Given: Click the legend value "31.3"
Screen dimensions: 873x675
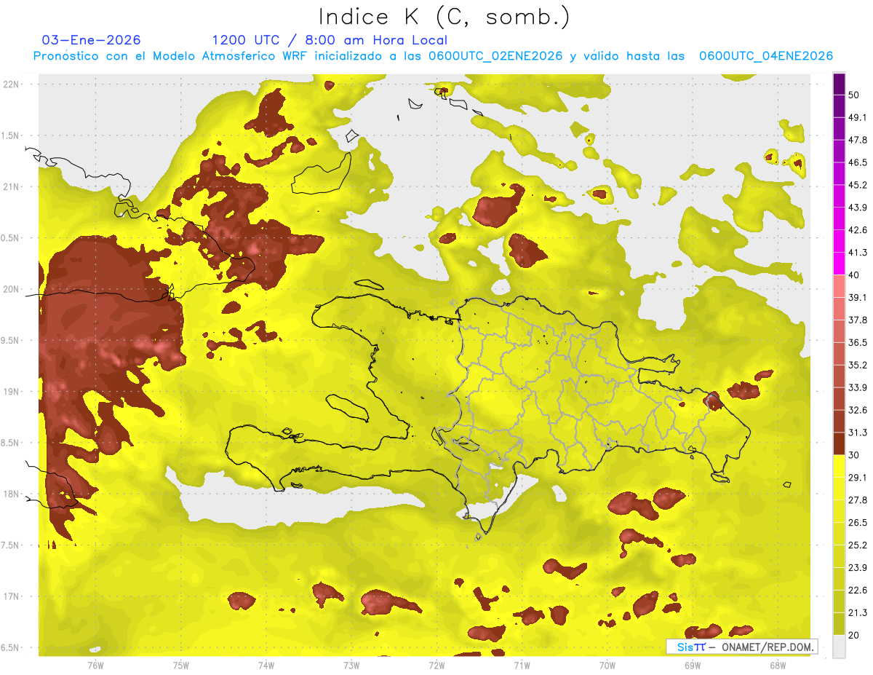Looking at the screenshot, I should tap(858, 433).
